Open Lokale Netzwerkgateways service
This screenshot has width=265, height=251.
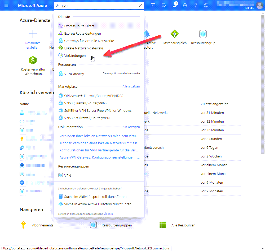(99, 48)
